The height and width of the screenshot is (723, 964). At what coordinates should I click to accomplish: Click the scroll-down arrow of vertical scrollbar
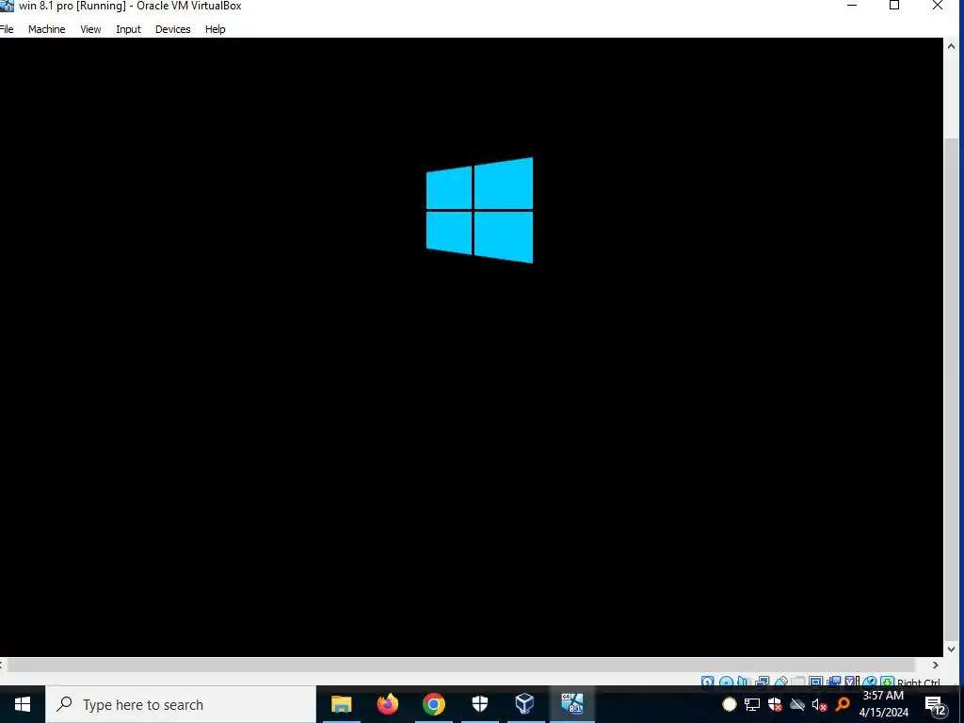[952, 649]
